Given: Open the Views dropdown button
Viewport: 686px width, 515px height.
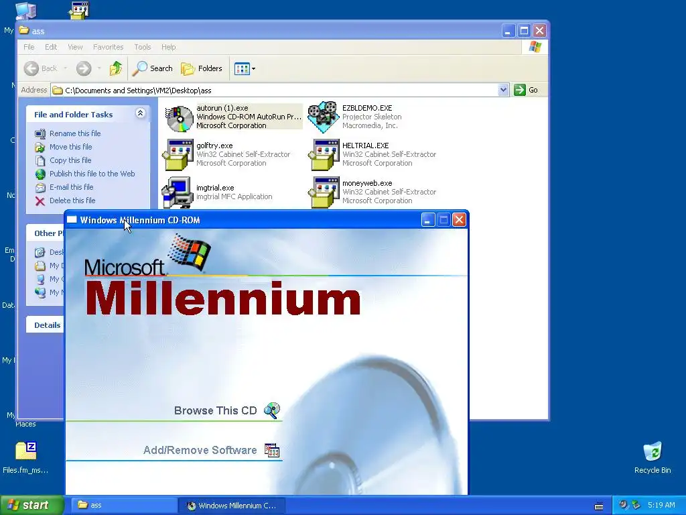Looking at the screenshot, I should pyautogui.click(x=245, y=68).
